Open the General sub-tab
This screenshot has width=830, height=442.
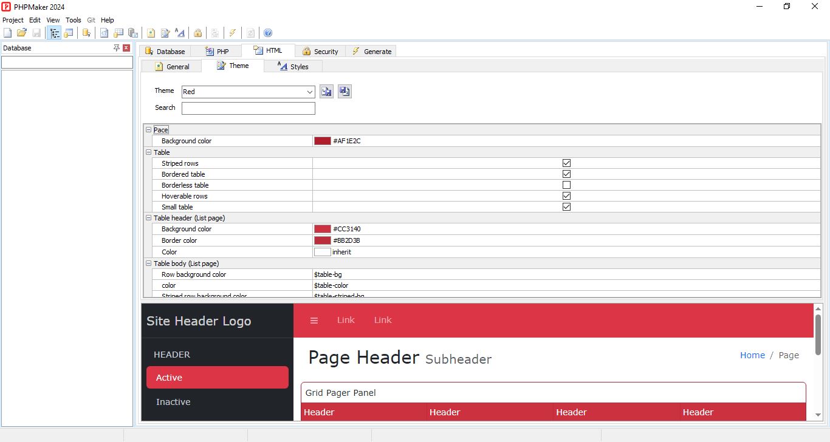pos(172,67)
